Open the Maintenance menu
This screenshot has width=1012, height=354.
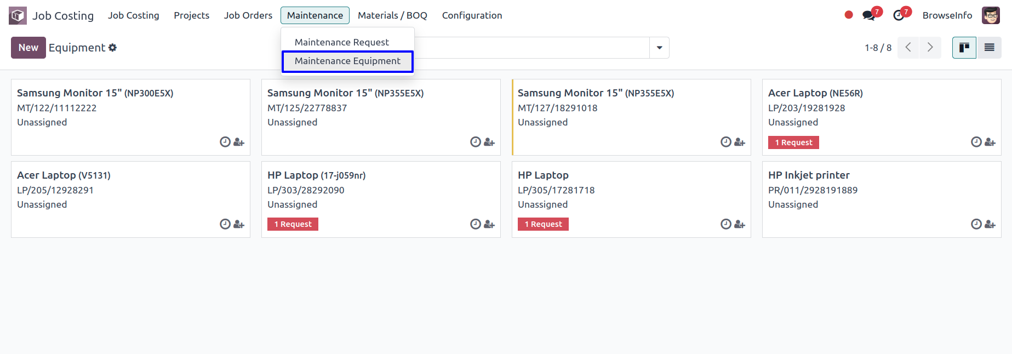point(315,15)
